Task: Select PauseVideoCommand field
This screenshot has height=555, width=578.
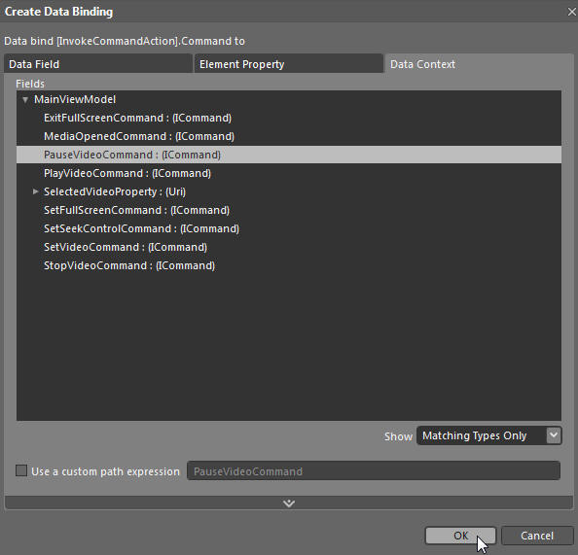Action: 289,155
